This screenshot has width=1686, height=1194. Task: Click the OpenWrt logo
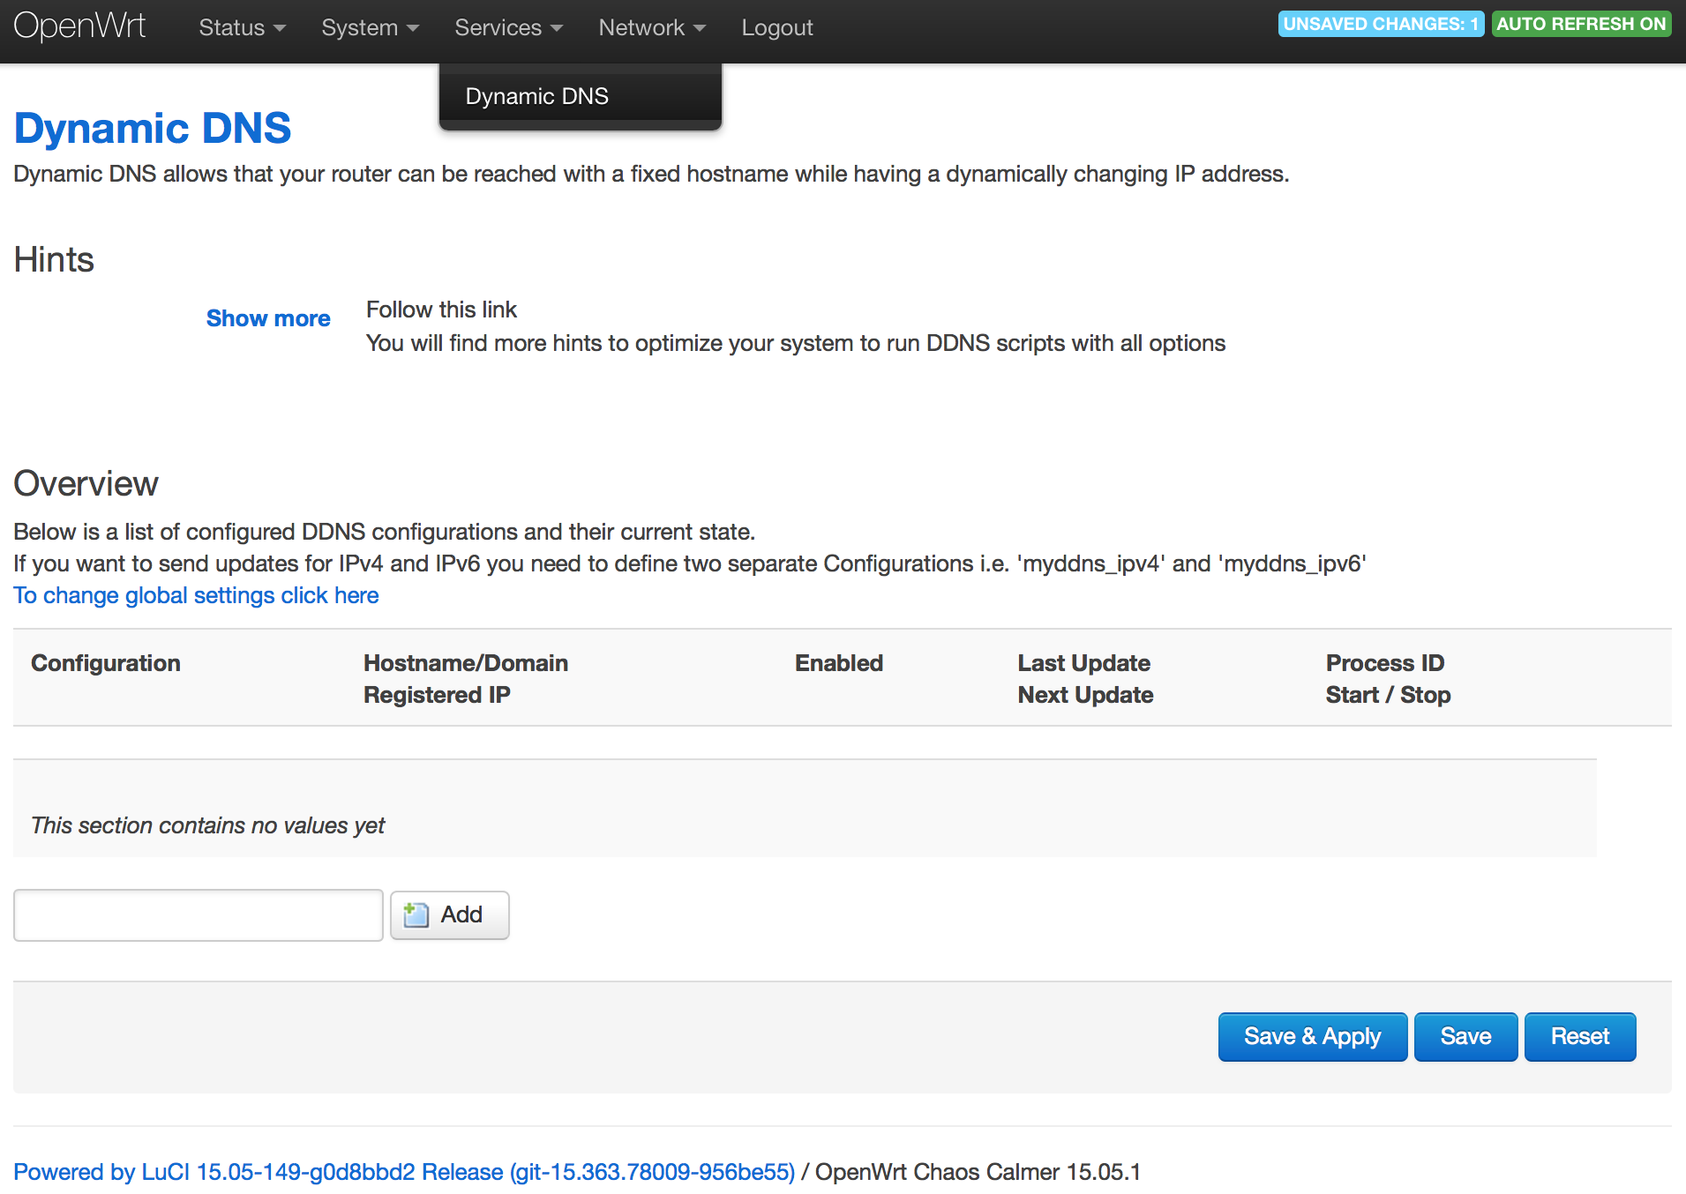[79, 26]
